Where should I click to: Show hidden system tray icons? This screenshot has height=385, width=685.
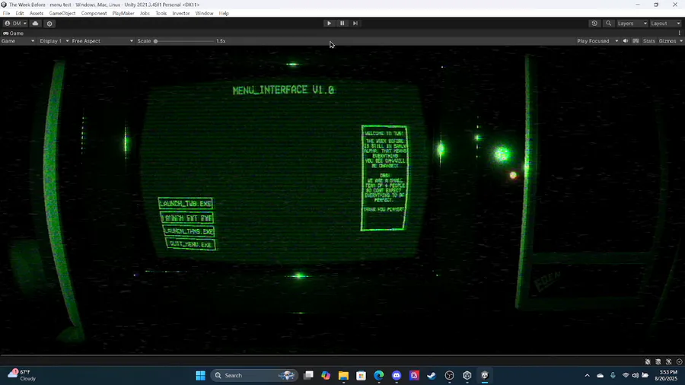(587, 375)
